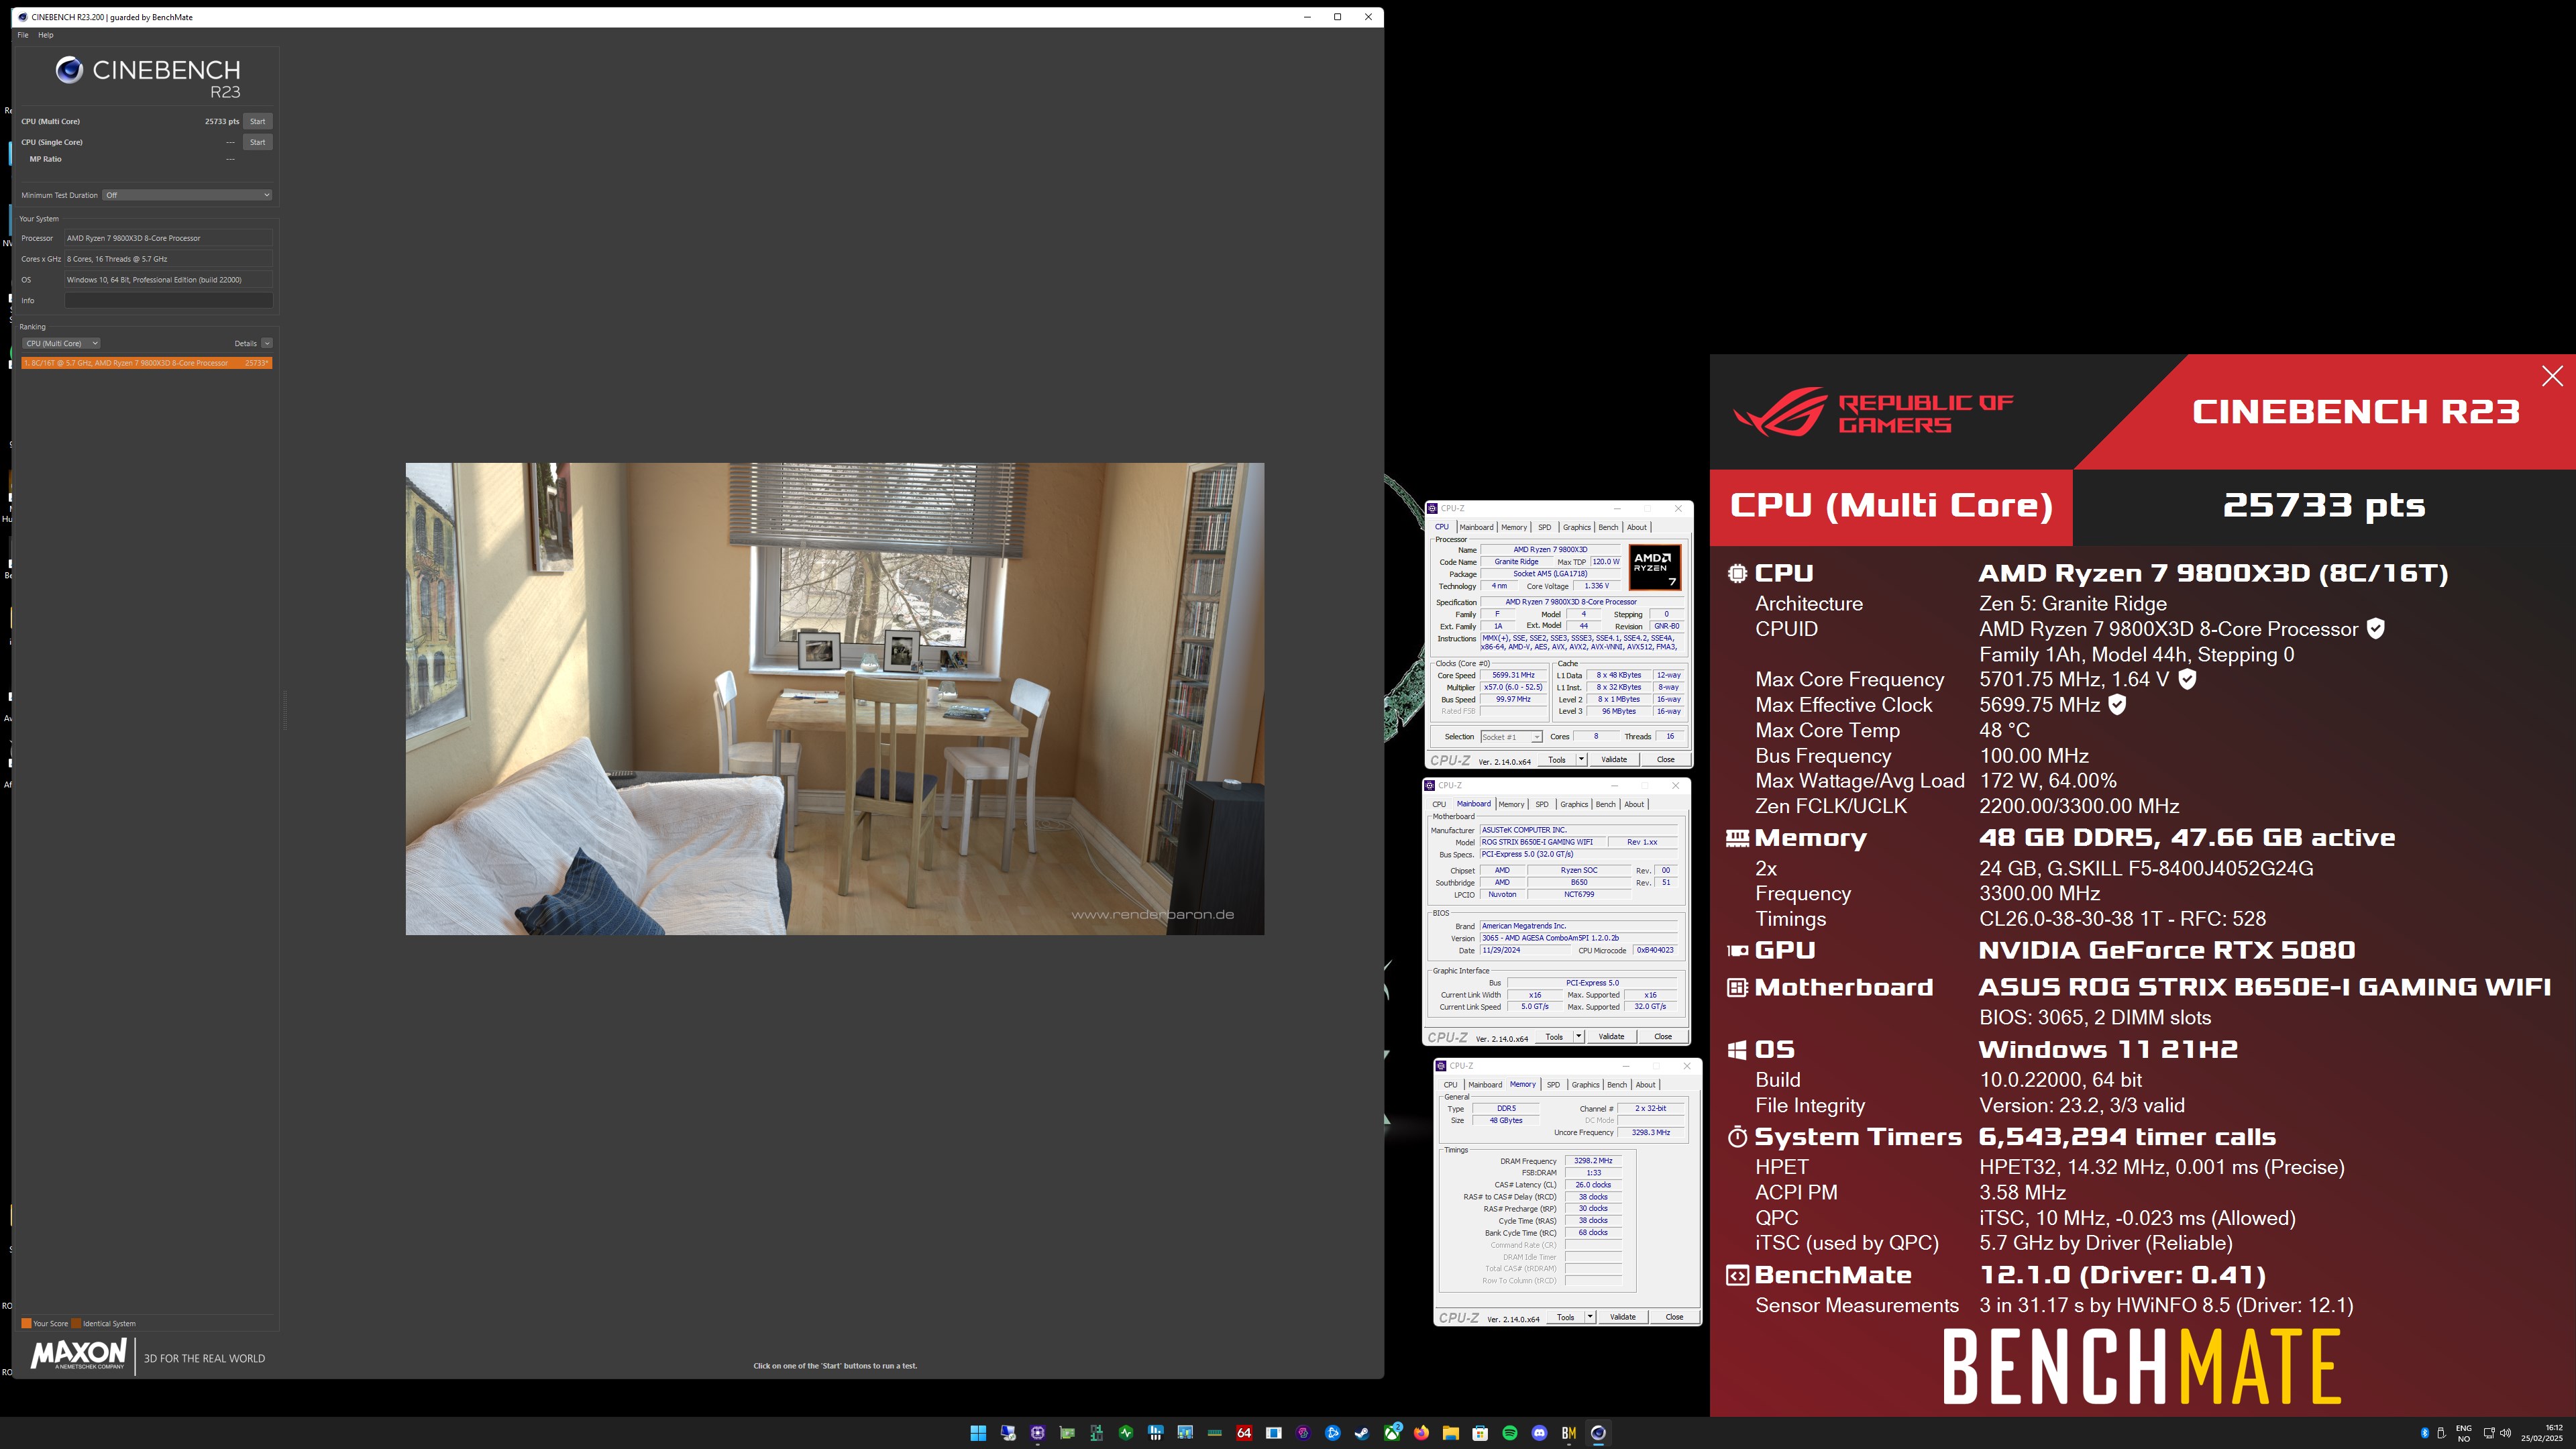The image size is (2576, 1449).
Task: Open the RAM stick taskbar icon
Action: [x=1214, y=1432]
